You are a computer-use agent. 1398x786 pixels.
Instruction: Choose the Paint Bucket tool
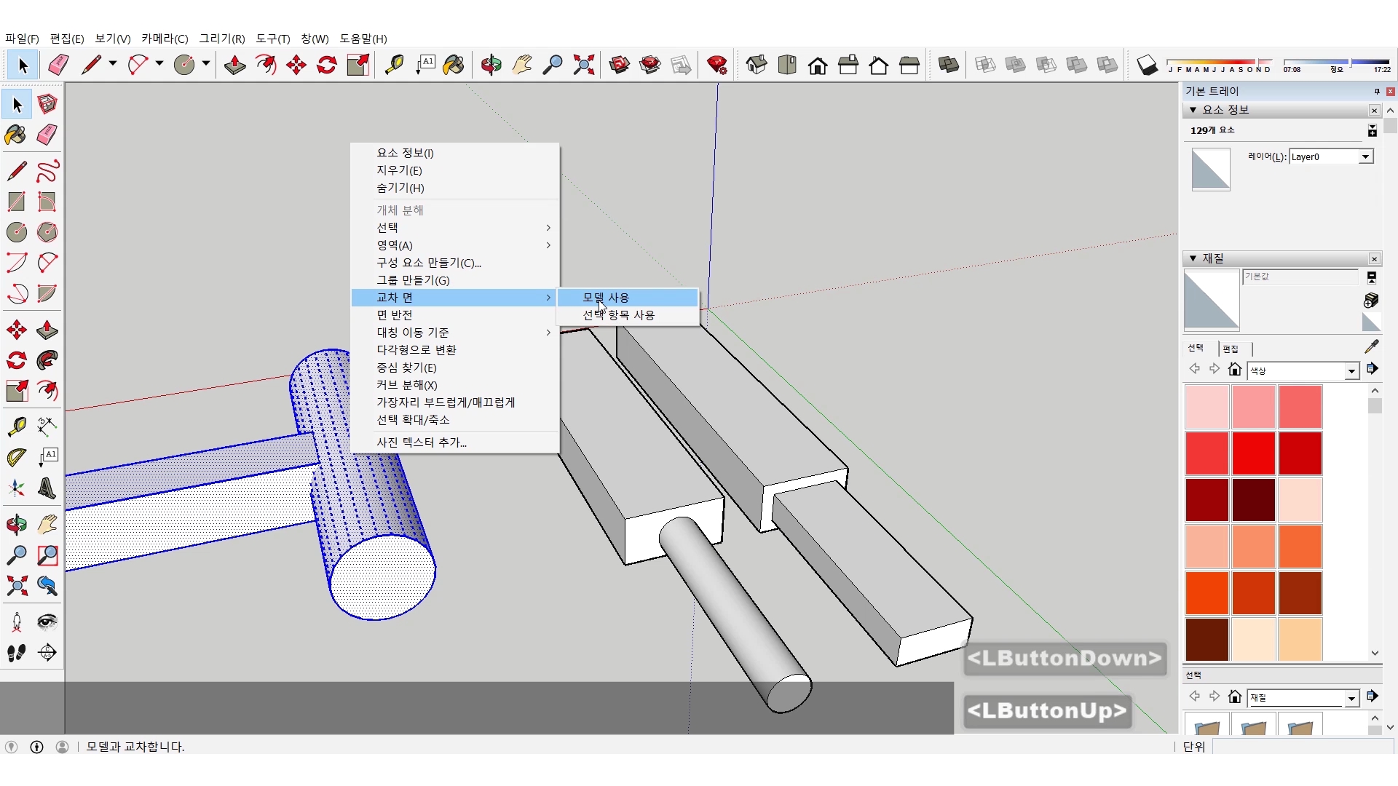[453, 65]
